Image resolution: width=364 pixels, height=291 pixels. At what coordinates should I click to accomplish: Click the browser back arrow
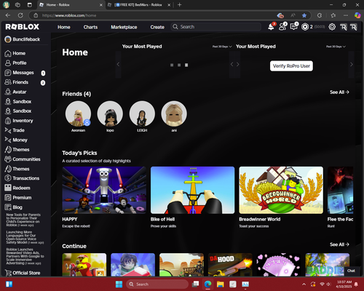tap(8, 15)
